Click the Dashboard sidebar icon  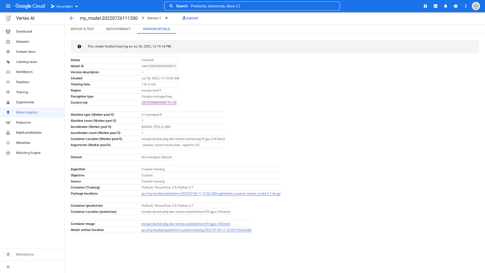tap(8, 32)
